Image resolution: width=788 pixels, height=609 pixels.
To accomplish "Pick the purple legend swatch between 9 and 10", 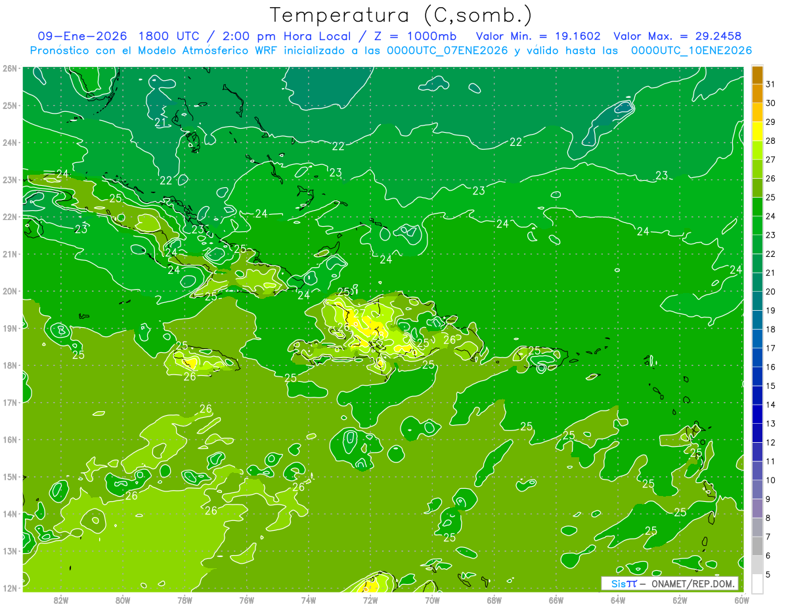I will click(757, 489).
